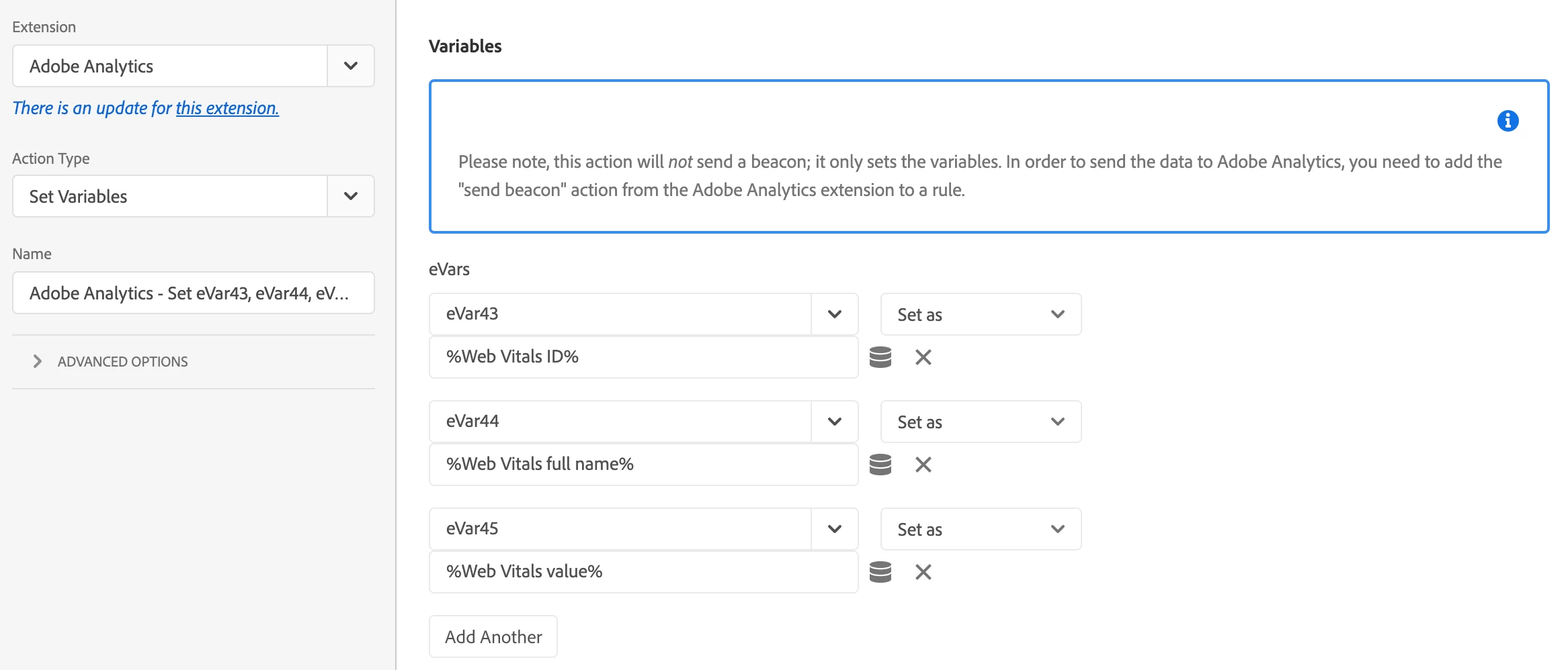Open the eVar44 variable selector dropdown

[834, 422]
